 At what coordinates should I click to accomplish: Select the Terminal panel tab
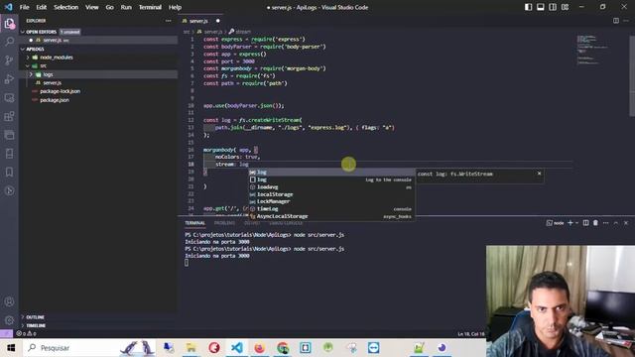click(194, 223)
